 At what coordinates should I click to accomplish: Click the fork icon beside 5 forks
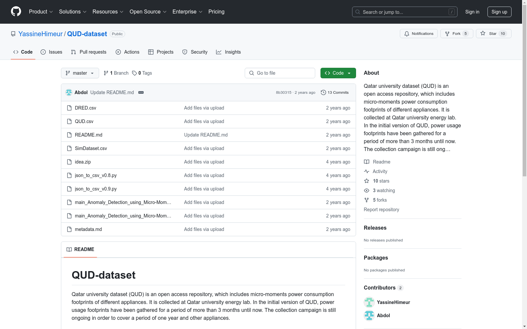tap(367, 200)
